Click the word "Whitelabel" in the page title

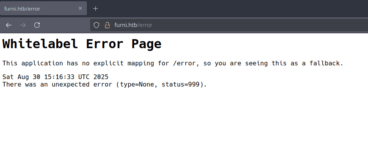point(41,44)
